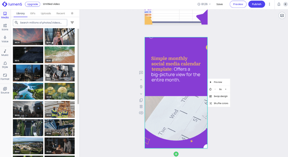Select the night city skyline thumbnail
This screenshot has width=288, height=157.
[28, 73]
